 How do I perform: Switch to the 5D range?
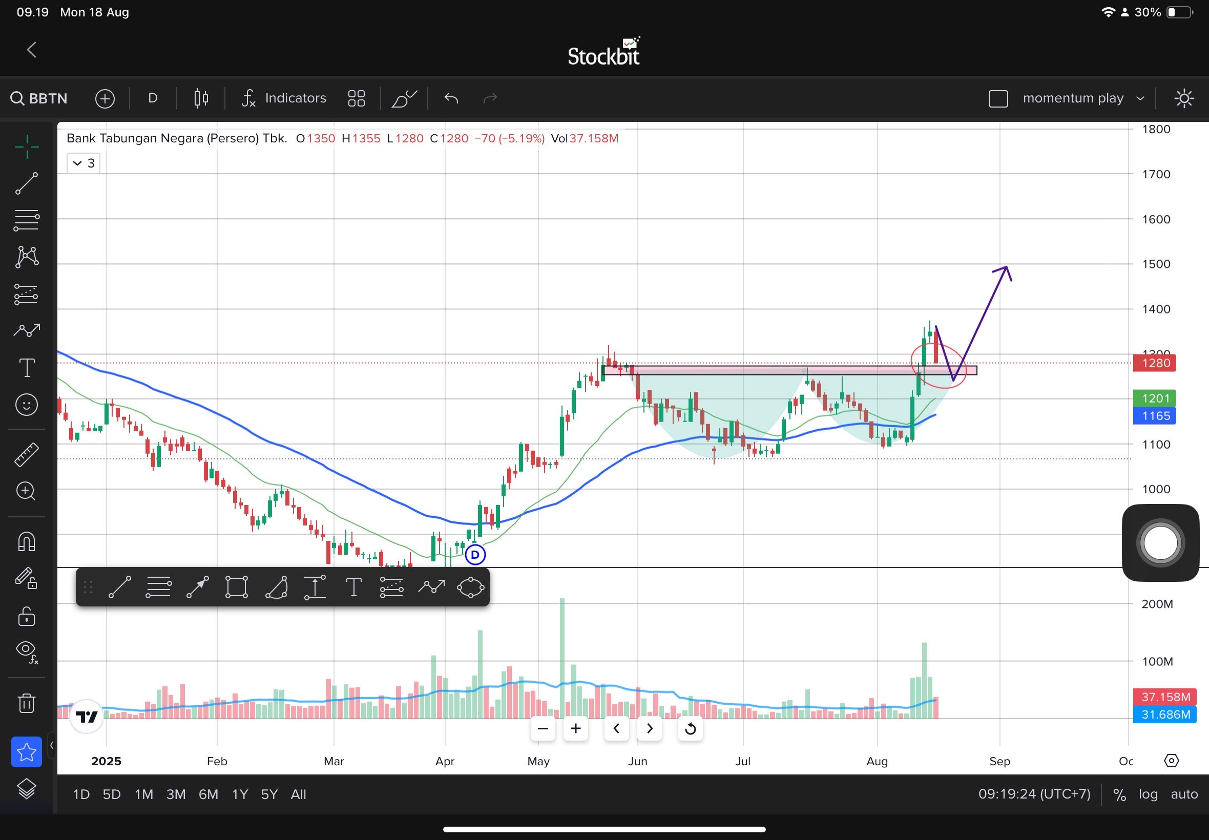point(112,794)
